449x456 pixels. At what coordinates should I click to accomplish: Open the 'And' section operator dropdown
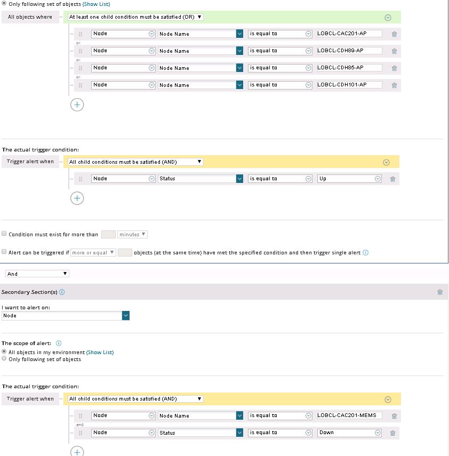(x=37, y=274)
